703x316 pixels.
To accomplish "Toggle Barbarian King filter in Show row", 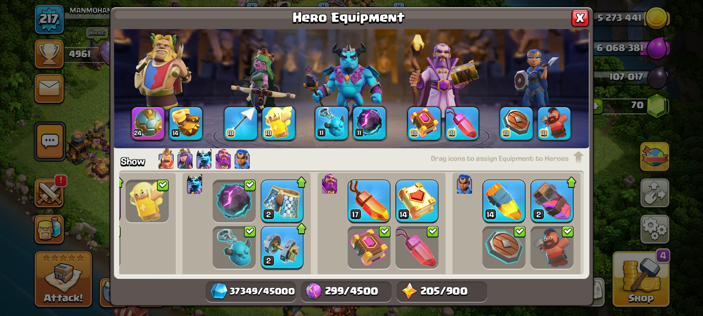I will point(166,159).
